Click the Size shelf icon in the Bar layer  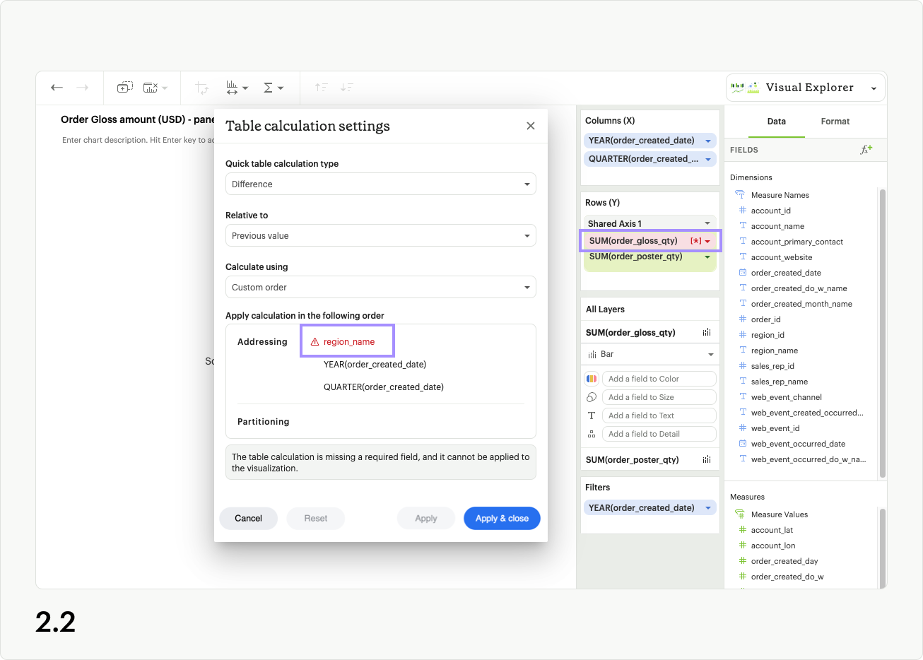592,396
